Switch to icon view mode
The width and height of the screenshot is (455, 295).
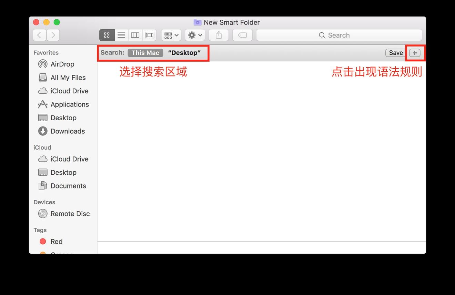[107, 35]
